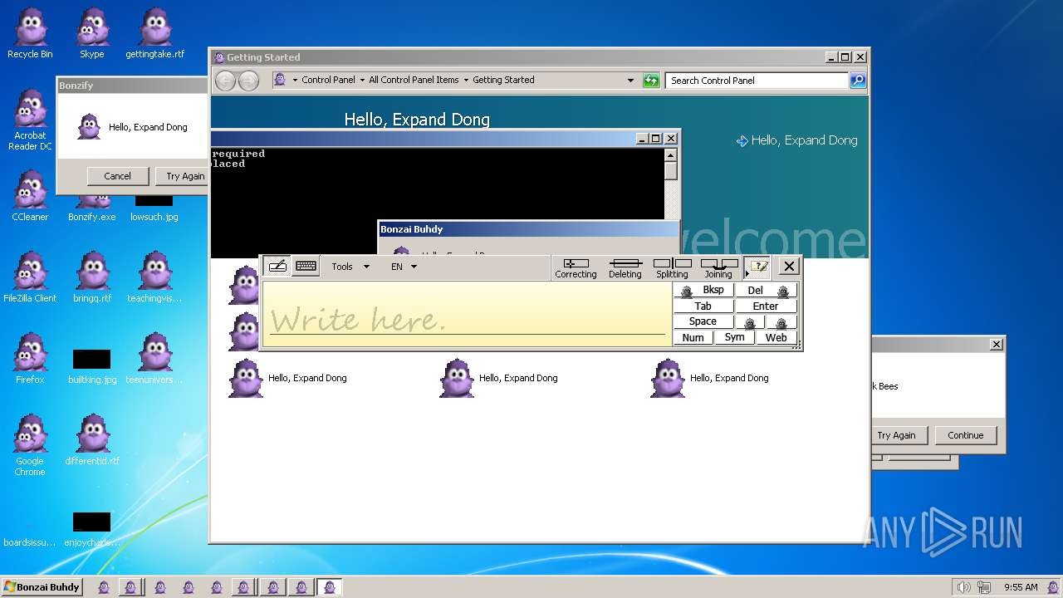Use the Correcting gesture demo

[576, 268]
